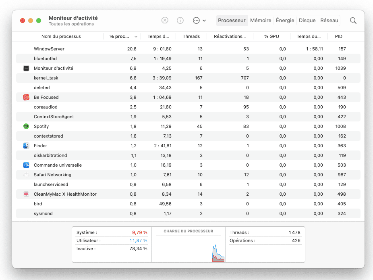
Task: Open the ellipsis actions menu in toolbar
Action: (199, 20)
